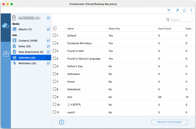The height and width of the screenshot is (129, 196).
Task: Open the shopping cart purchase icon
Action: (x=169, y=10)
